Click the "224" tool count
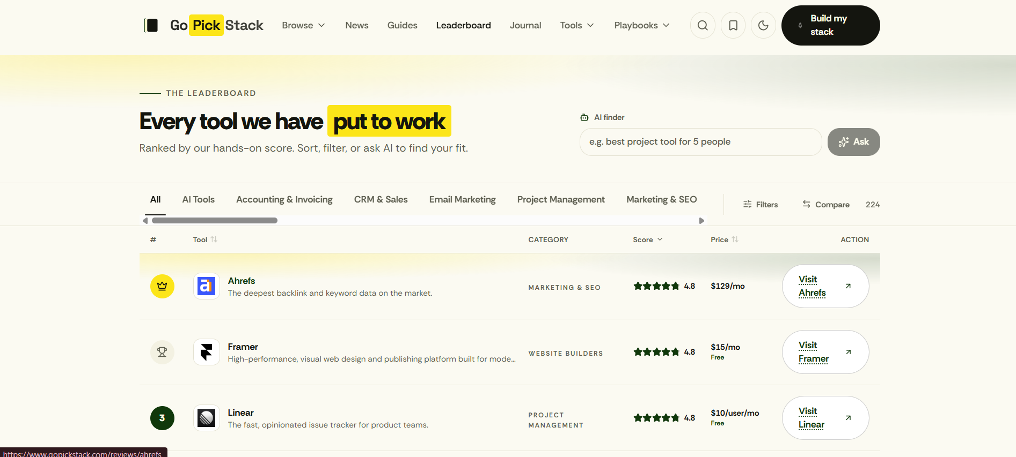Viewport: 1016px width, 457px height. pos(873,204)
